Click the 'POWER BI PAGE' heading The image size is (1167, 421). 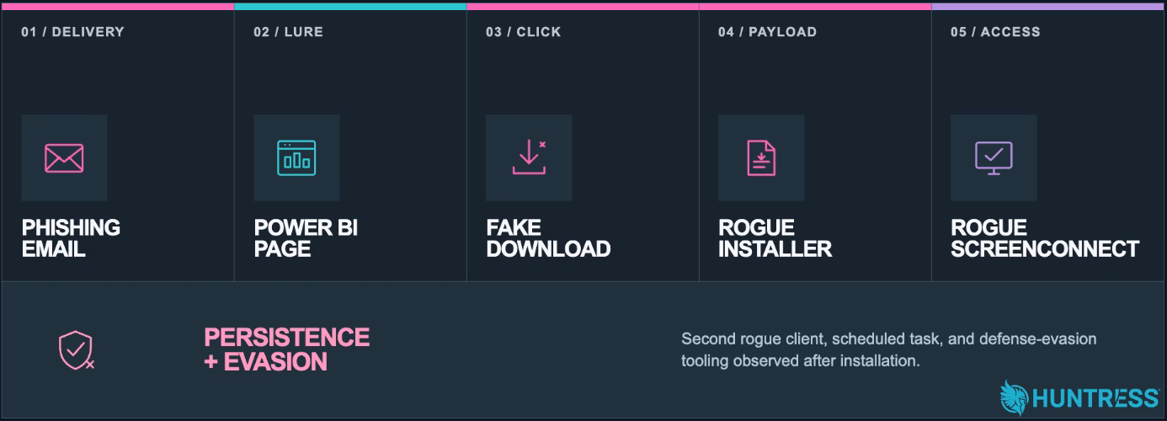tap(306, 238)
